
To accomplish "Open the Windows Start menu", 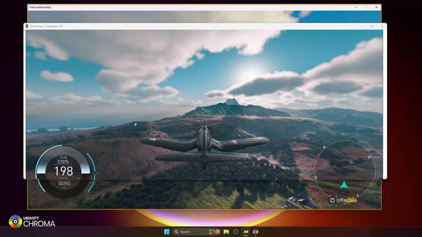I will [167, 232].
